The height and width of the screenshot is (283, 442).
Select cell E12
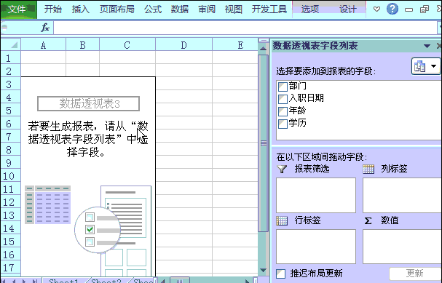235,202
